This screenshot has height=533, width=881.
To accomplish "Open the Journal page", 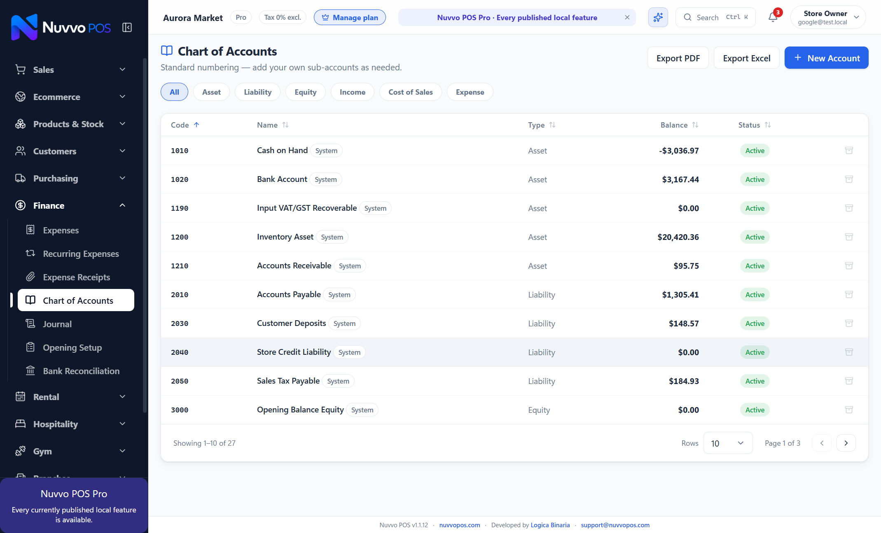I will (76, 324).
